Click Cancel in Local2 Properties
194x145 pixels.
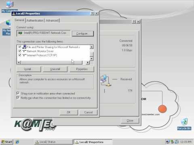[88, 112]
